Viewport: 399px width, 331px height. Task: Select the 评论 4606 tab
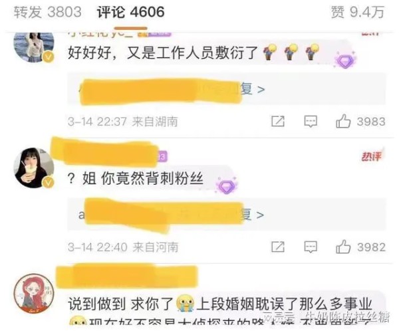pos(130,12)
